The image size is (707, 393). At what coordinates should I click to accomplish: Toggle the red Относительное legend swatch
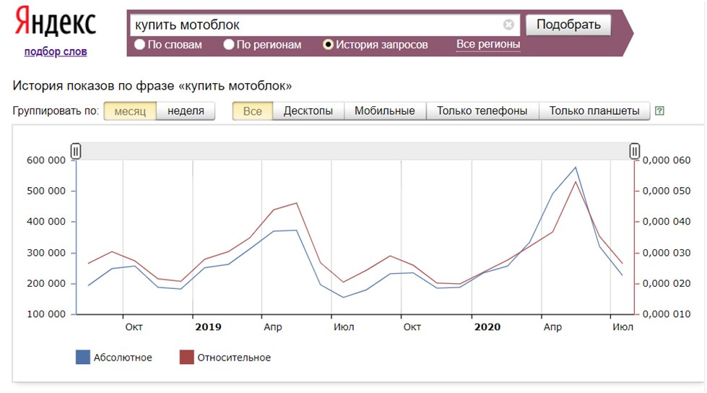coord(187,357)
